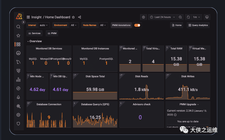Open the Explore compass icon
This screenshot has height=140, width=225.
[x=18, y=88]
